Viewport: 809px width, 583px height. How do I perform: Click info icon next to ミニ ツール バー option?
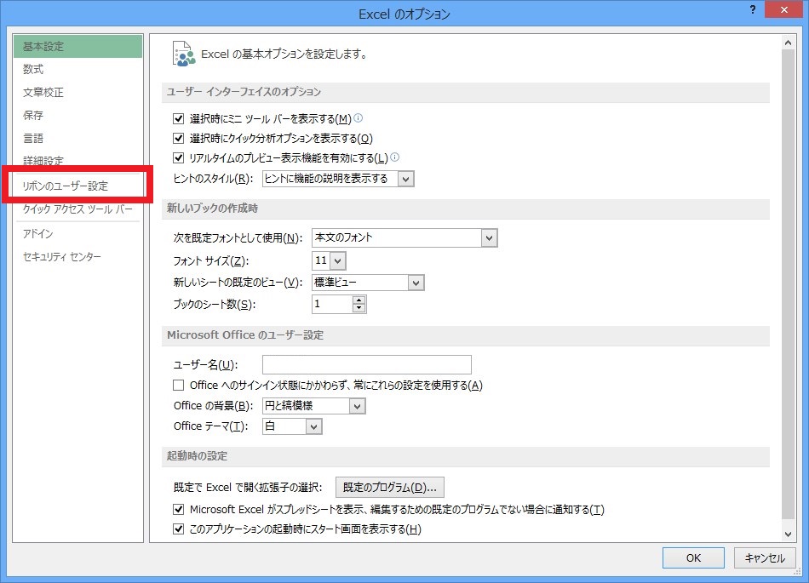358,118
